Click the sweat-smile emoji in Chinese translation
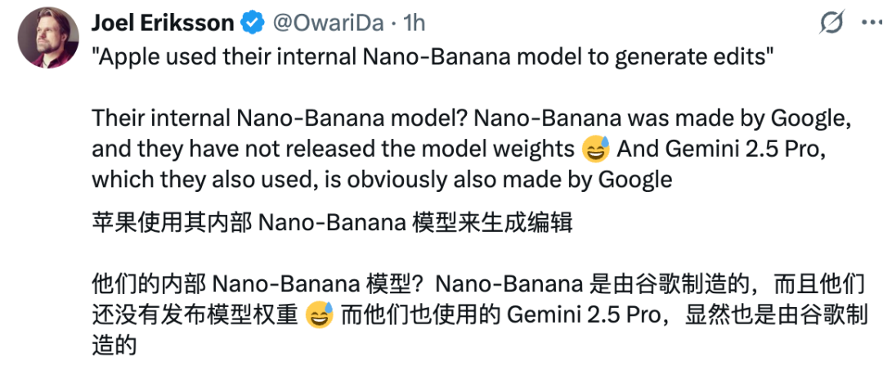 pos(319,315)
